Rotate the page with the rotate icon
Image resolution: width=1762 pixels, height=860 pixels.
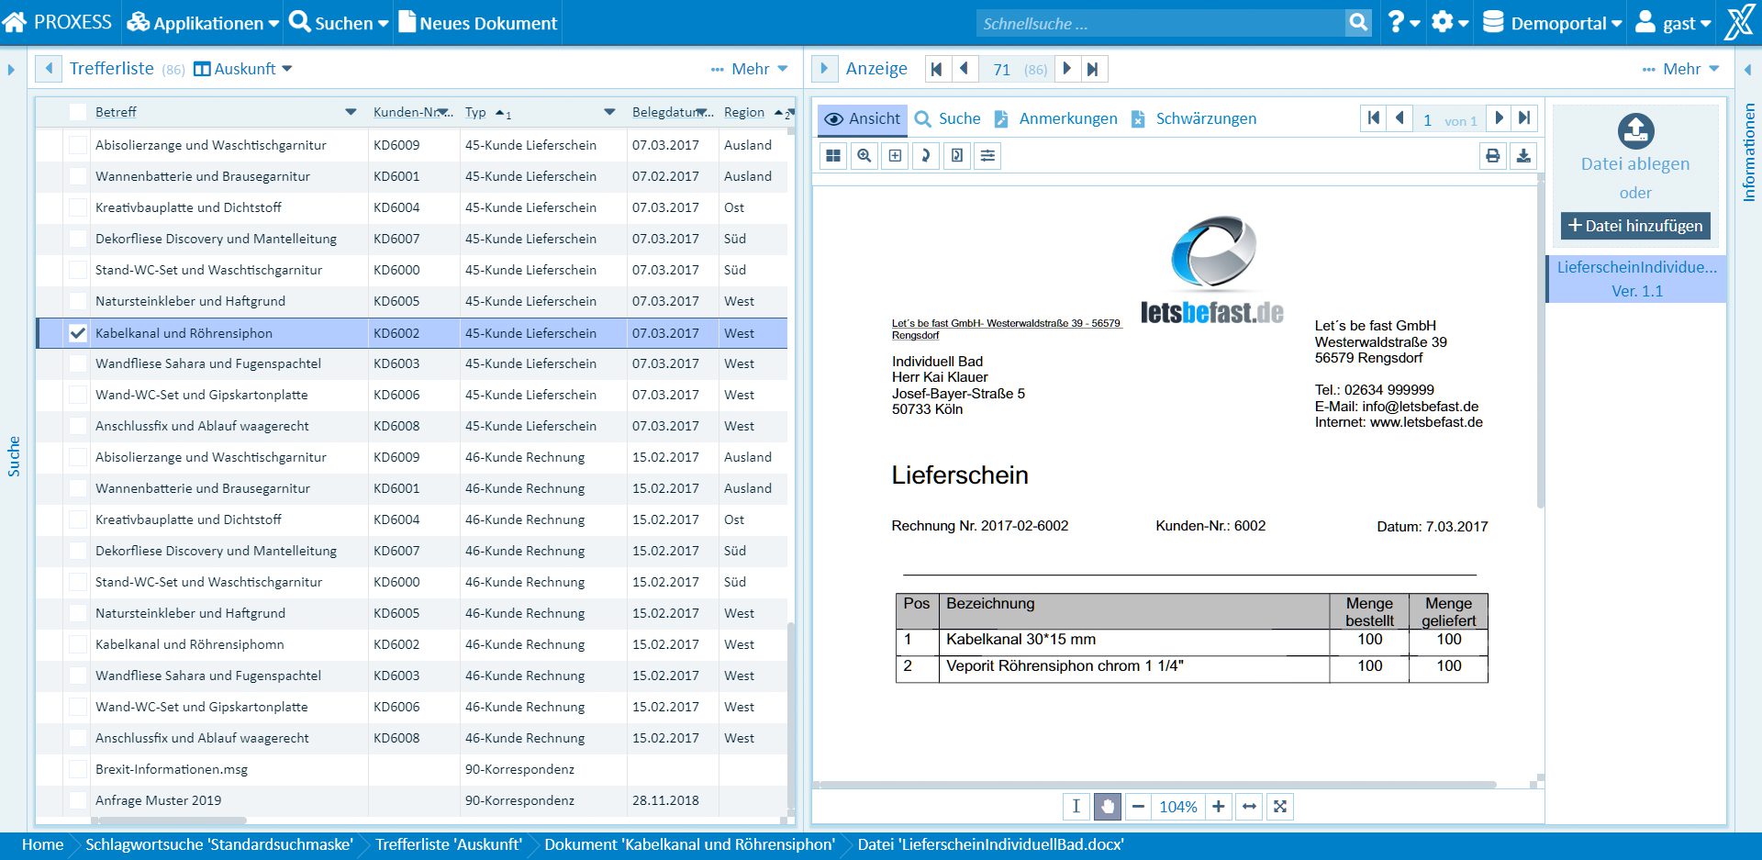pos(925,156)
